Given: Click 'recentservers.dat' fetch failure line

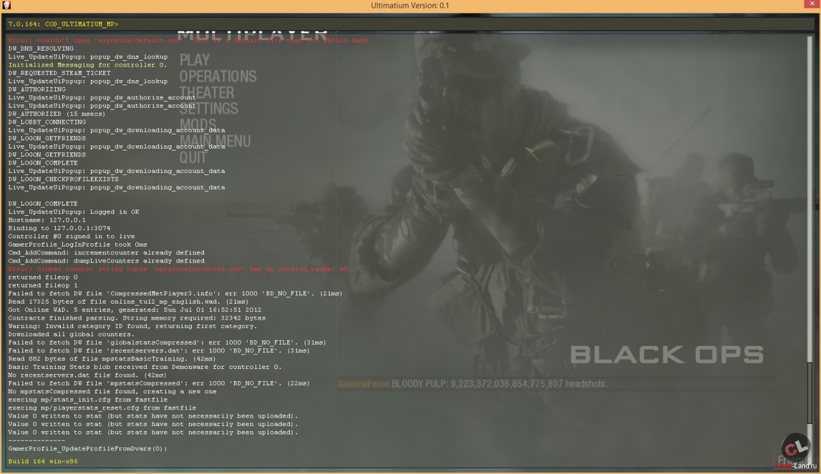Looking at the screenshot, I should (x=159, y=351).
